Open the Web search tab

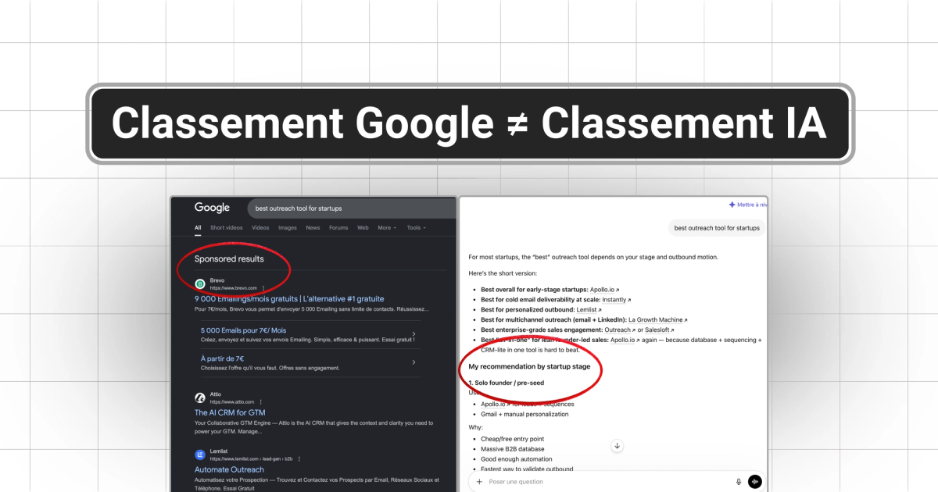[363, 228]
